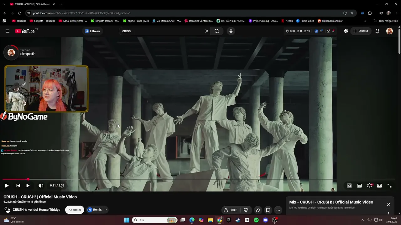Image resolution: width=401 pixels, height=225 pixels.
Task: Start voice search with the microphone
Action: click(231, 31)
